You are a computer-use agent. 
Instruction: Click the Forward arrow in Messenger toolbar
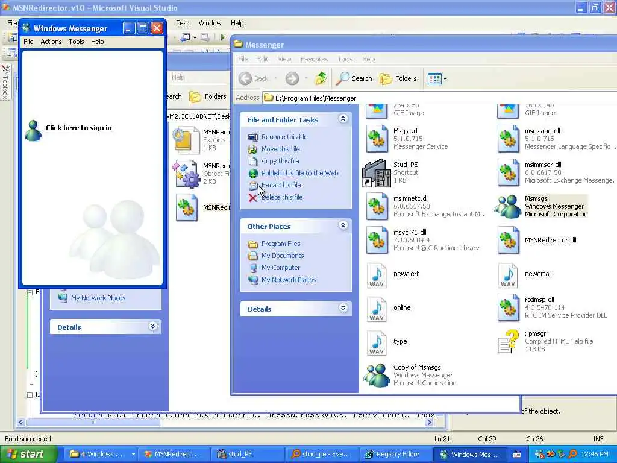(x=292, y=78)
